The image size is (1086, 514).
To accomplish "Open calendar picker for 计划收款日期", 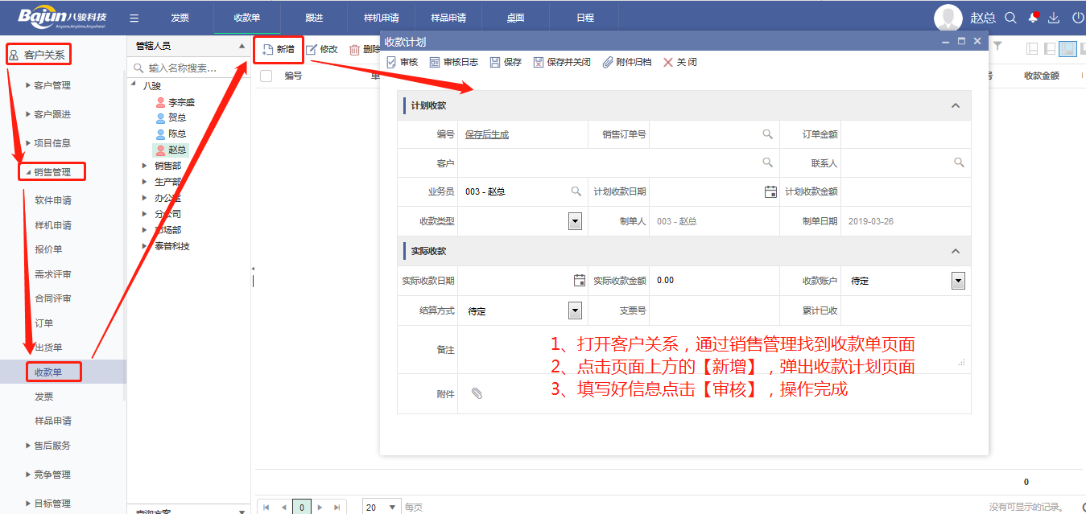I will pyautogui.click(x=770, y=191).
